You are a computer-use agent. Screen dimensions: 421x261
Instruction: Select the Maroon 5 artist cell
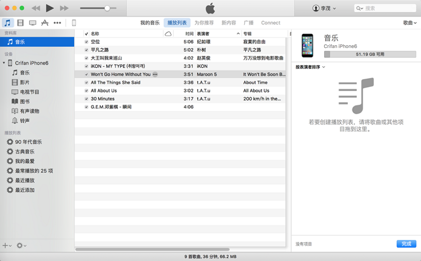207,75
